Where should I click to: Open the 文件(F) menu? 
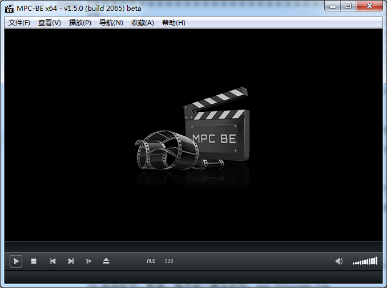click(19, 23)
